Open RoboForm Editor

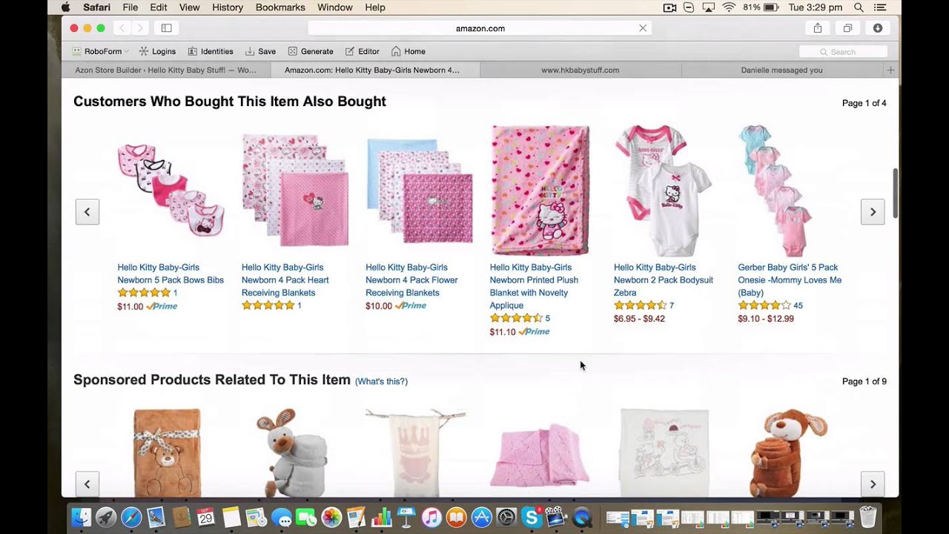click(362, 51)
